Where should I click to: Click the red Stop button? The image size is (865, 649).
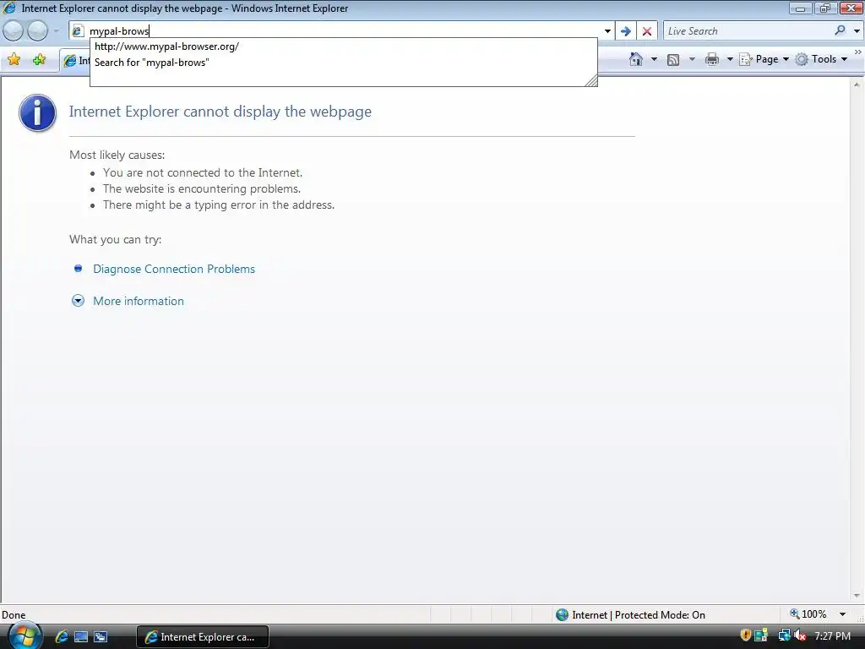click(x=647, y=31)
